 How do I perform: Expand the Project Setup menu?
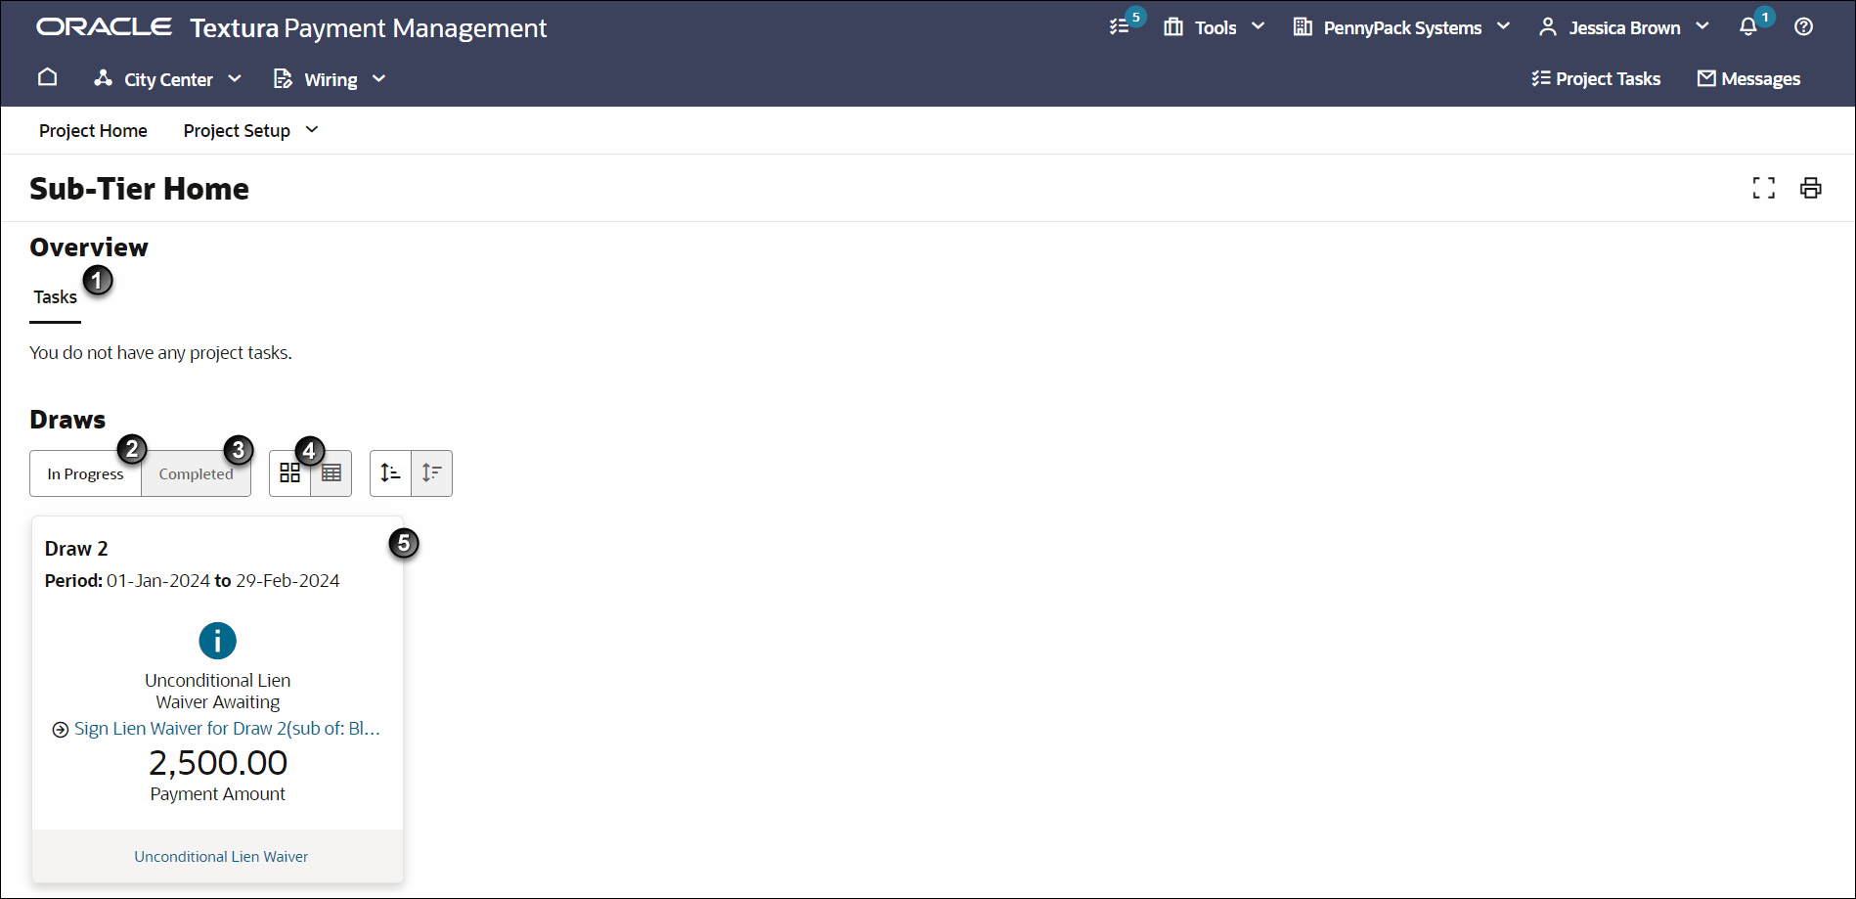coord(251,131)
